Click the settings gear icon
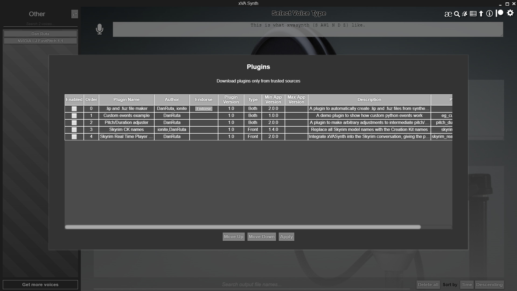This screenshot has width=517, height=291. point(510,14)
